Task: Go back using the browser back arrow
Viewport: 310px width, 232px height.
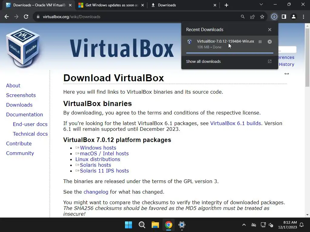Action: click(x=7, y=17)
